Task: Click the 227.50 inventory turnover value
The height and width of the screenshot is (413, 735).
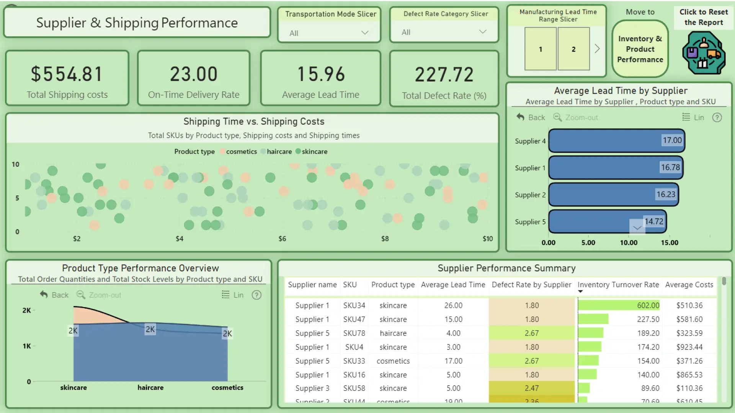Action: (648, 319)
